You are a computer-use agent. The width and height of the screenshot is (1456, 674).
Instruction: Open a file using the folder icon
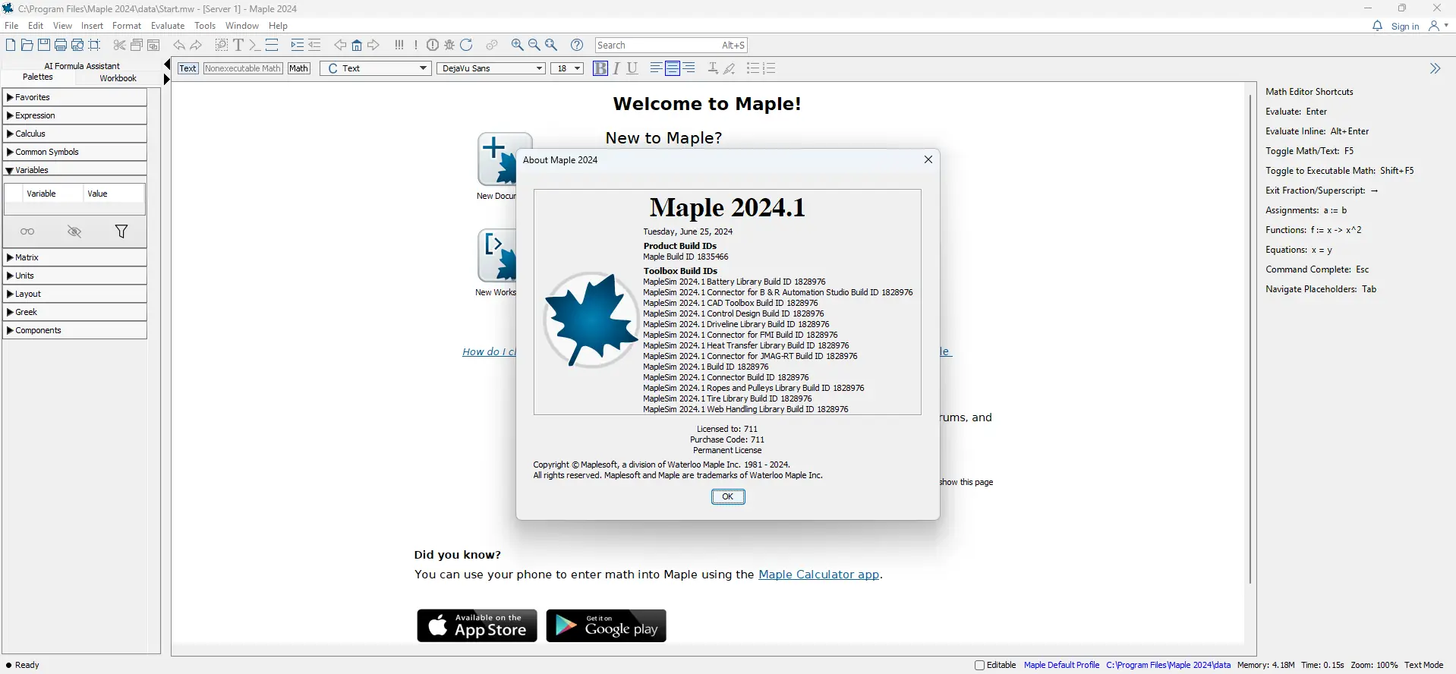point(27,45)
